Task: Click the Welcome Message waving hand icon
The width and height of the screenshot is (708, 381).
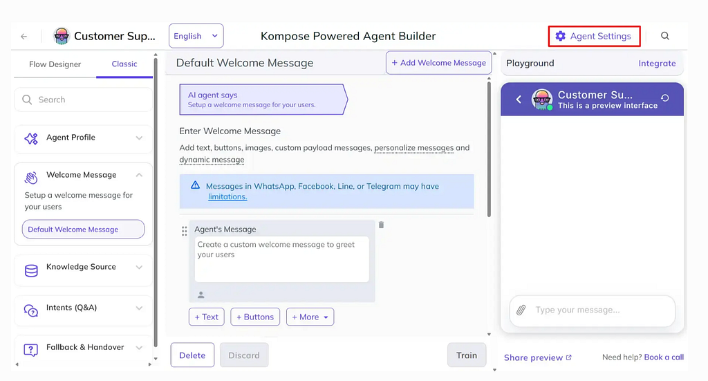Action: (x=30, y=178)
